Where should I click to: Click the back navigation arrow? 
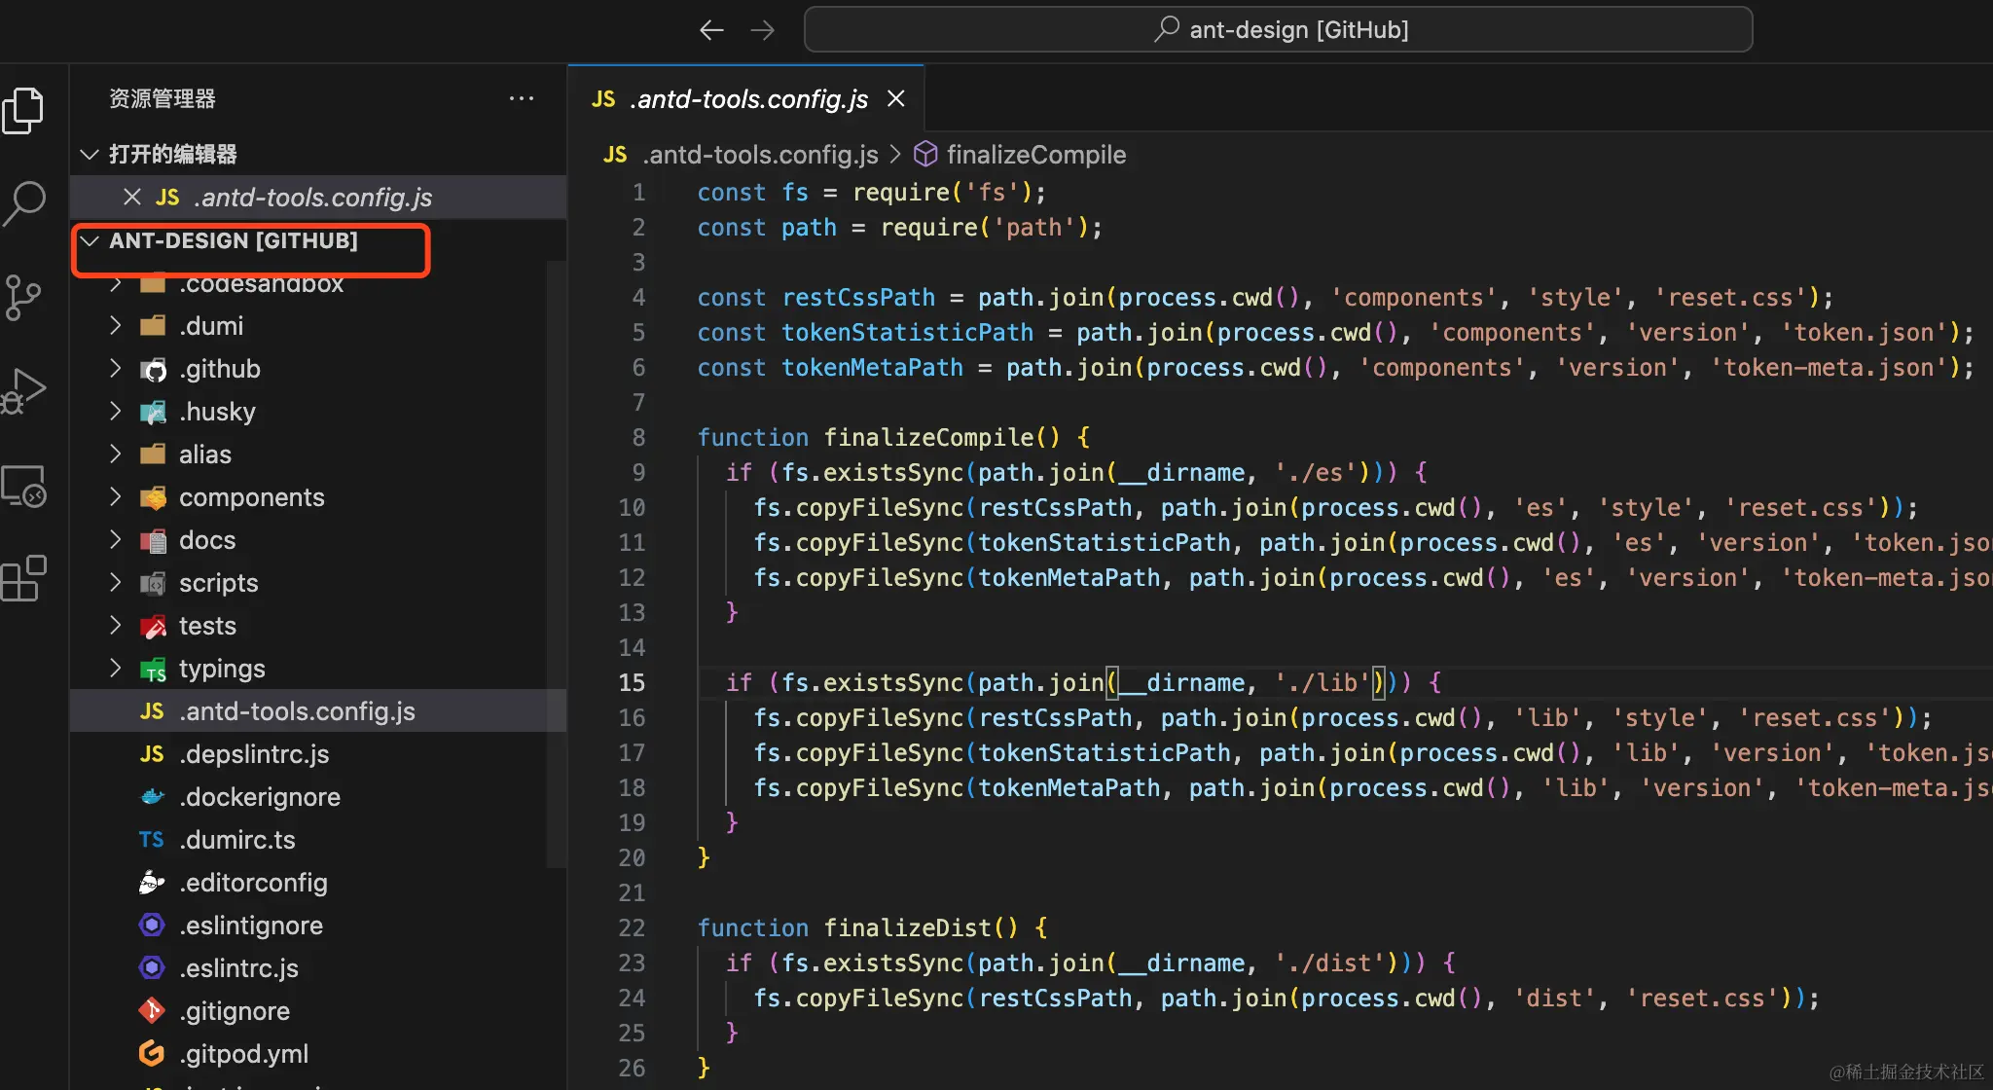(711, 30)
